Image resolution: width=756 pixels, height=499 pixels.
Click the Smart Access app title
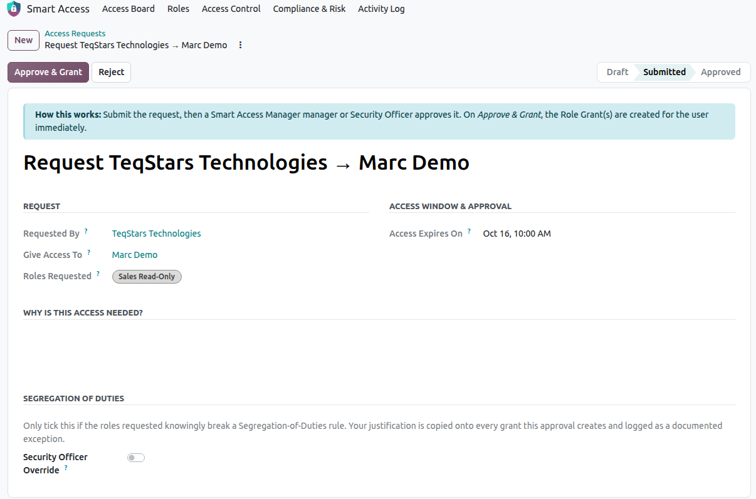pos(58,9)
